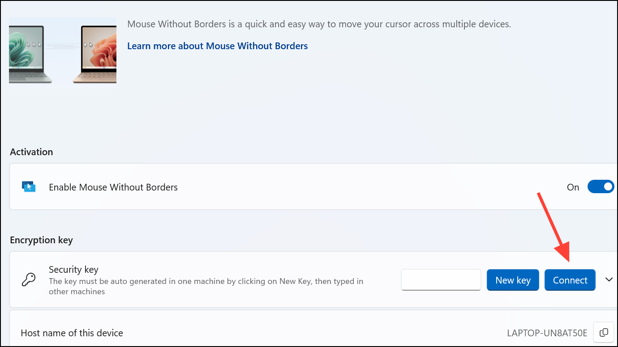Click the Enable Mouse Without Borders label
Screen dimensions: 618x347
(x=113, y=187)
